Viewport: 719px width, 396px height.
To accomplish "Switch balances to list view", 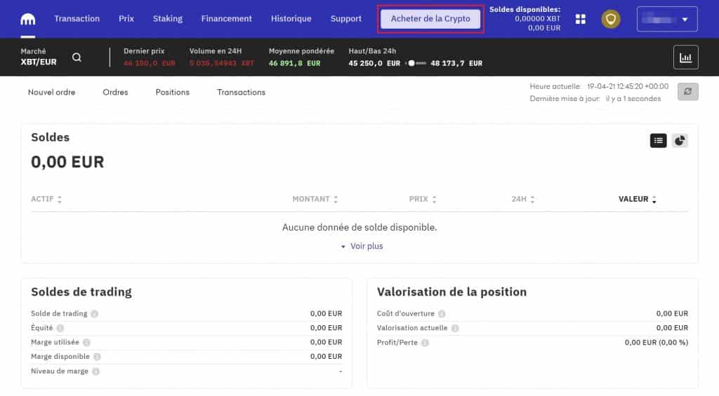I will [658, 141].
